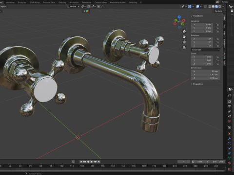Screen dimensions: 234x175
Task: Switch to Sculpting workspace tab
Action: pyautogui.click(x=22, y=2)
